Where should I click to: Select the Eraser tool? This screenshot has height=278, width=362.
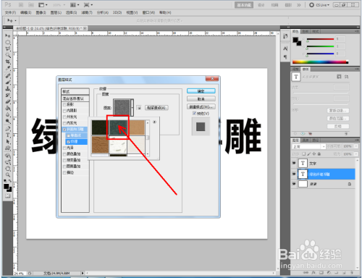click(8, 101)
